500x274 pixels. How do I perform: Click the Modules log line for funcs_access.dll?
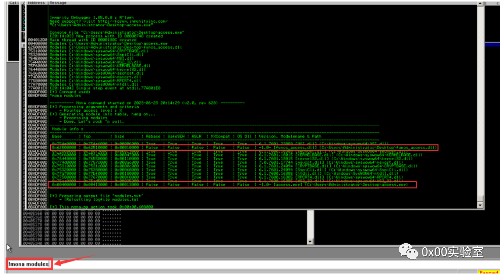click(x=116, y=48)
